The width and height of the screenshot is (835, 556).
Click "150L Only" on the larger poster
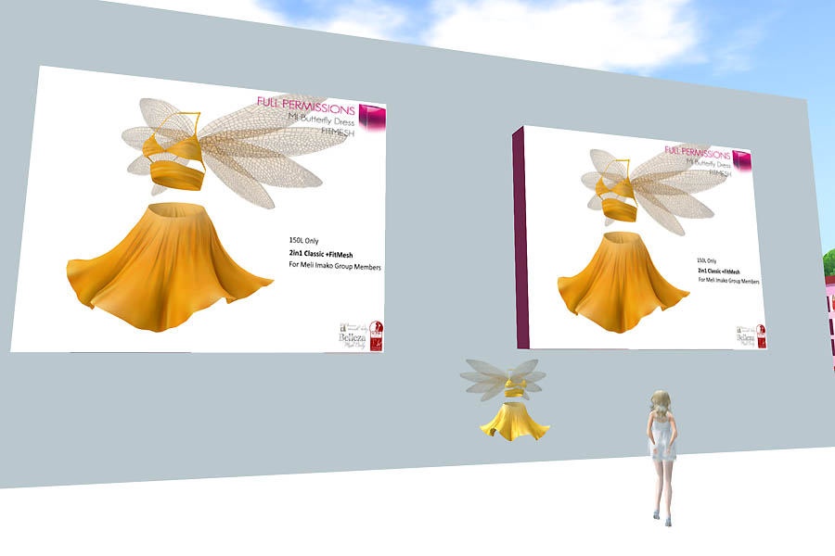[x=304, y=241]
